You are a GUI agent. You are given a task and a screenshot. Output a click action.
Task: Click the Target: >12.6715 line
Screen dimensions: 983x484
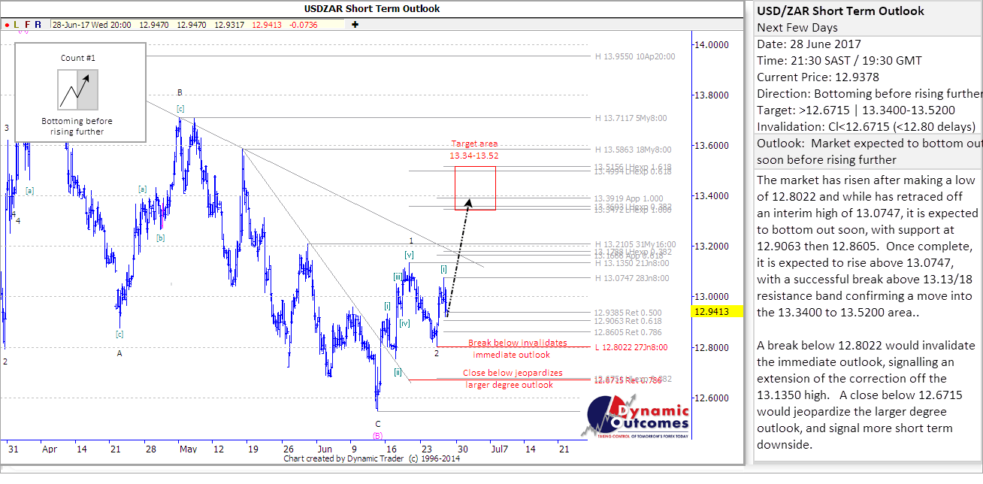click(x=856, y=110)
